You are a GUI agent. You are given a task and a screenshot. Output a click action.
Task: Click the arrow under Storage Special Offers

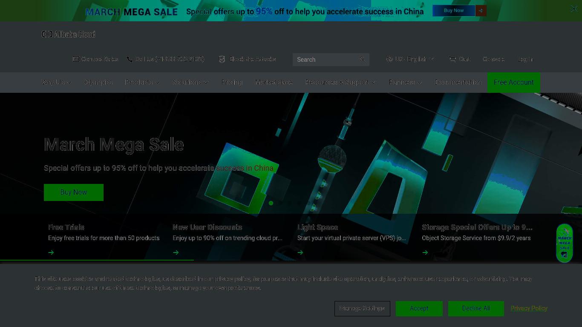pyautogui.click(x=425, y=252)
